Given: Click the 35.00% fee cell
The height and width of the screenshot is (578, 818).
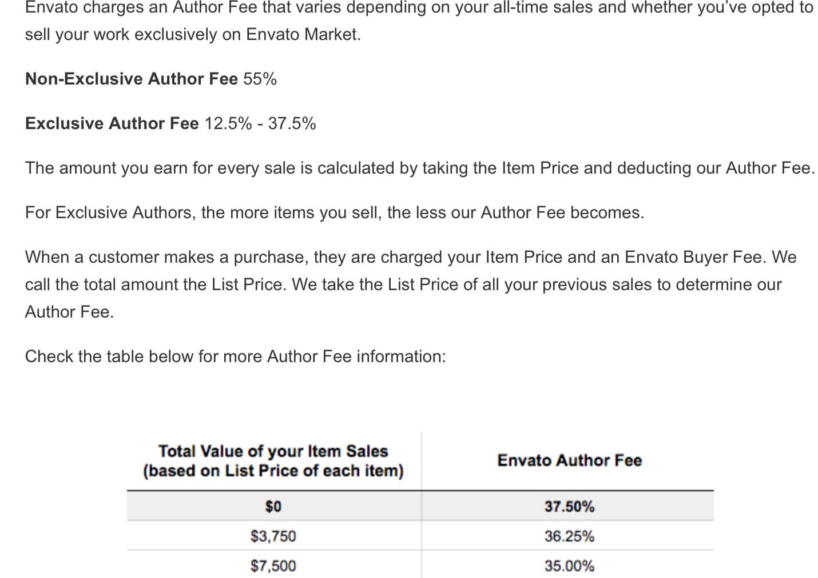Looking at the screenshot, I should [569, 565].
